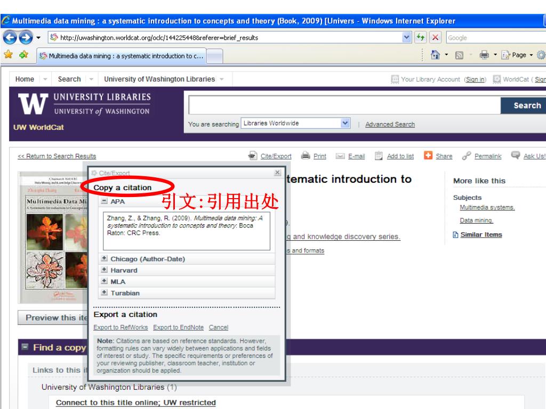Screen dimensions: 546x409
Task: Open University of Washington Libraries menu
Action: (x=159, y=79)
